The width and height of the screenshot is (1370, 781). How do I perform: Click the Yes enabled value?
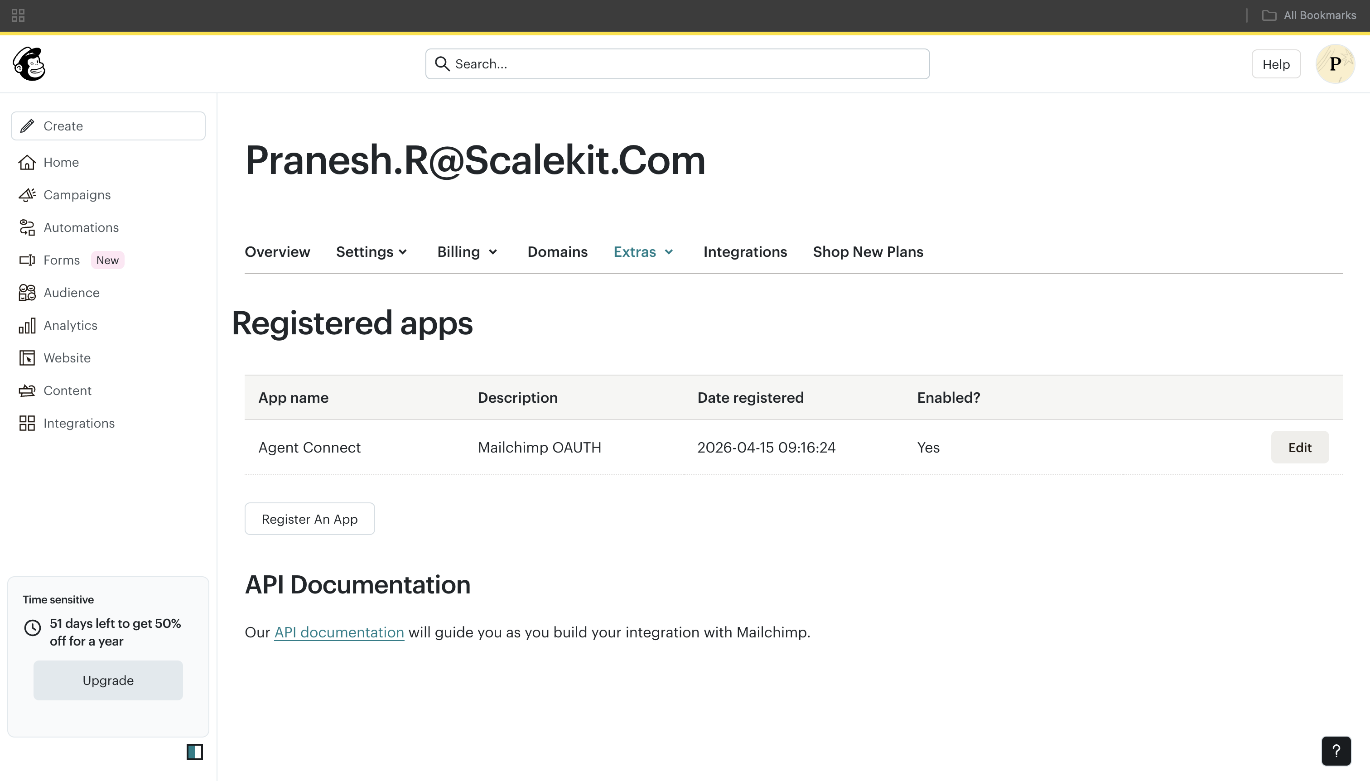point(928,448)
